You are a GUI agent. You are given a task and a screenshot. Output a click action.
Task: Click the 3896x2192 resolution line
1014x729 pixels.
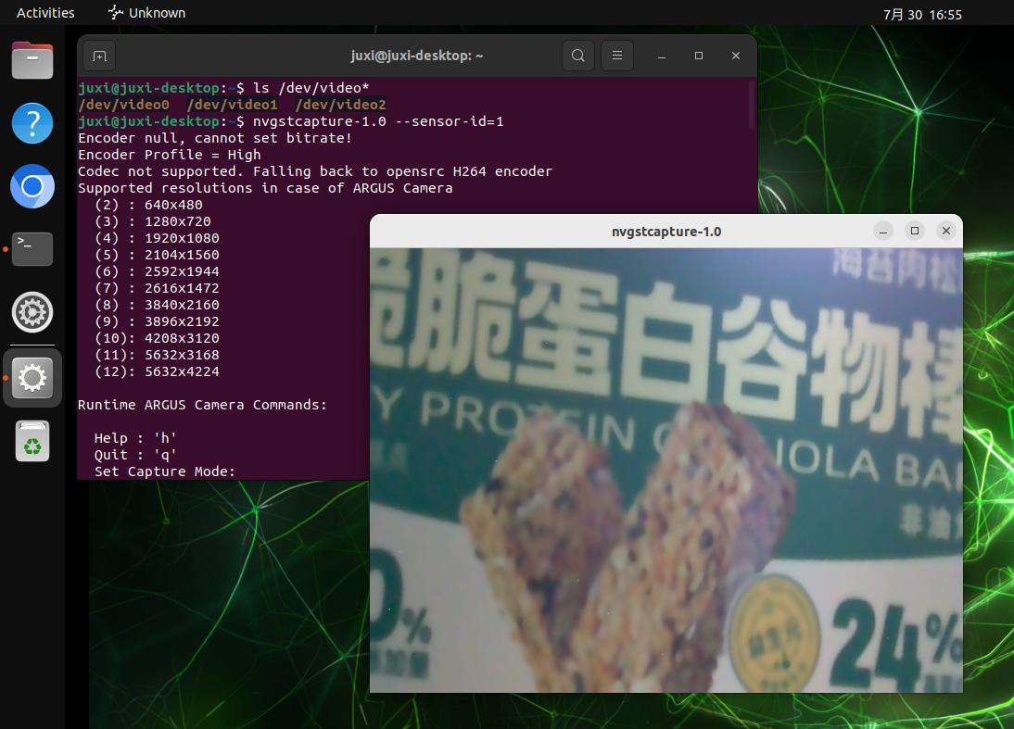[x=157, y=321]
